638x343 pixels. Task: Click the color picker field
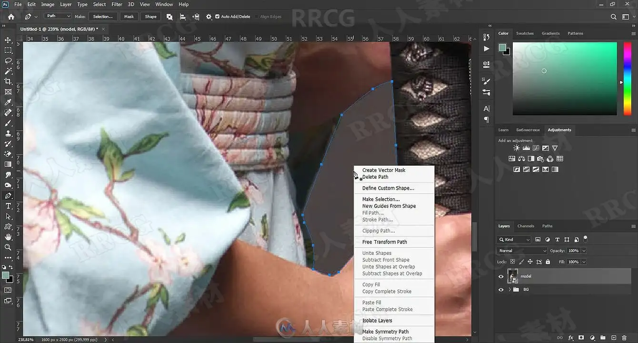(x=565, y=79)
